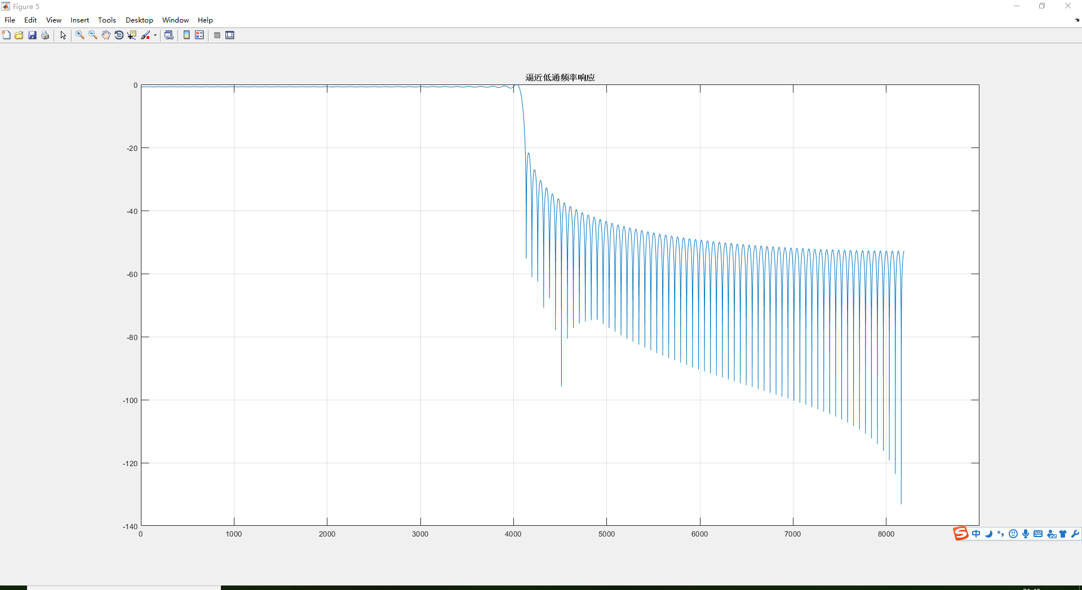The width and height of the screenshot is (1082, 590).
Task: Click the MATLAB icon in the title bar
Action: [x=6, y=7]
